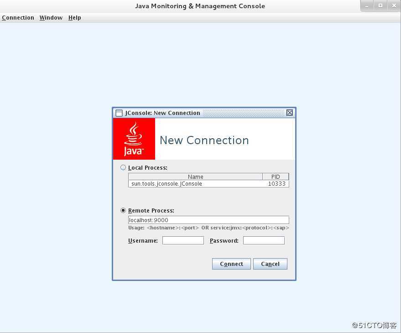401x333 pixels.
Task: Focus the Password input field
Action: 264,240
